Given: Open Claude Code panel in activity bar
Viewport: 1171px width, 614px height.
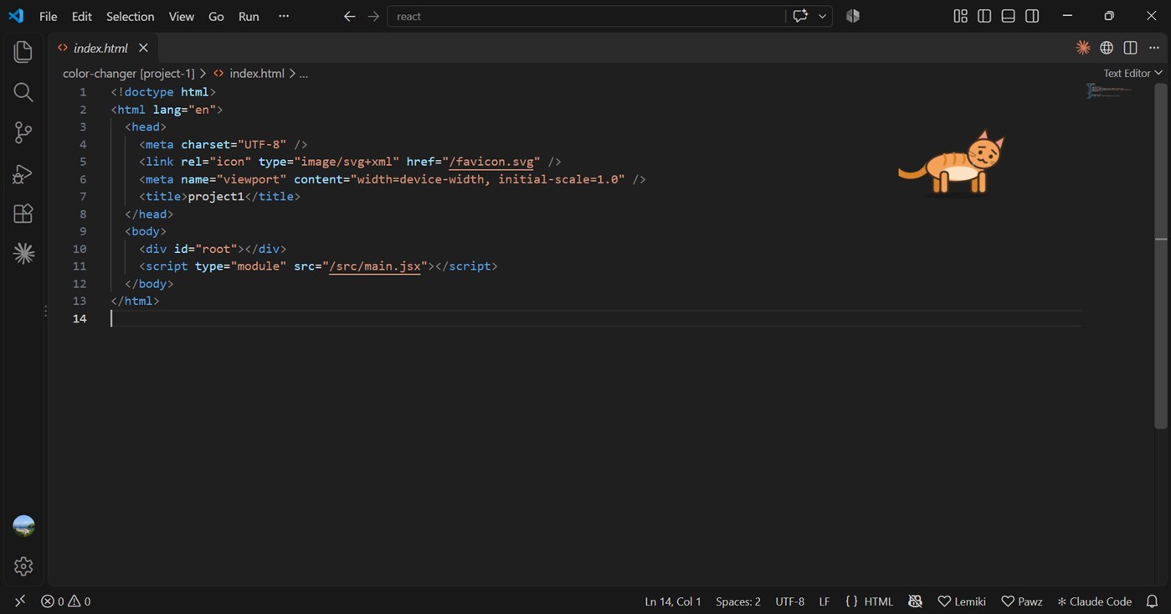Looking at the screenshot, I should (x=23, y=253).
